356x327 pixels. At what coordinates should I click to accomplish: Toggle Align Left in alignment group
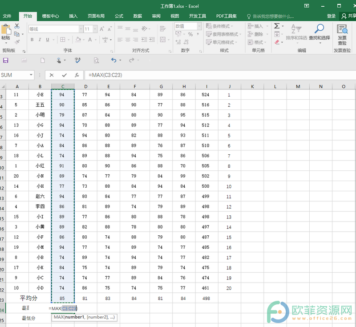click(x=120, y=40)
